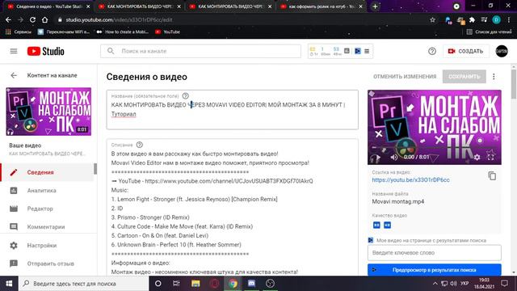Click the address bar URL
Viewport: 517px width, 291px height.
(119, 19)
